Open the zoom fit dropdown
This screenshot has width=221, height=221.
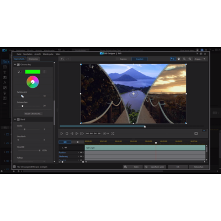[x=200, y=59]
